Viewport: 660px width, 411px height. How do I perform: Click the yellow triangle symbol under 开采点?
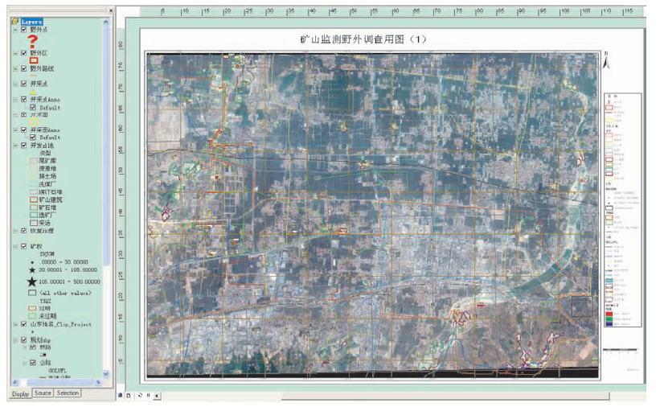click(x=34, y=91)
